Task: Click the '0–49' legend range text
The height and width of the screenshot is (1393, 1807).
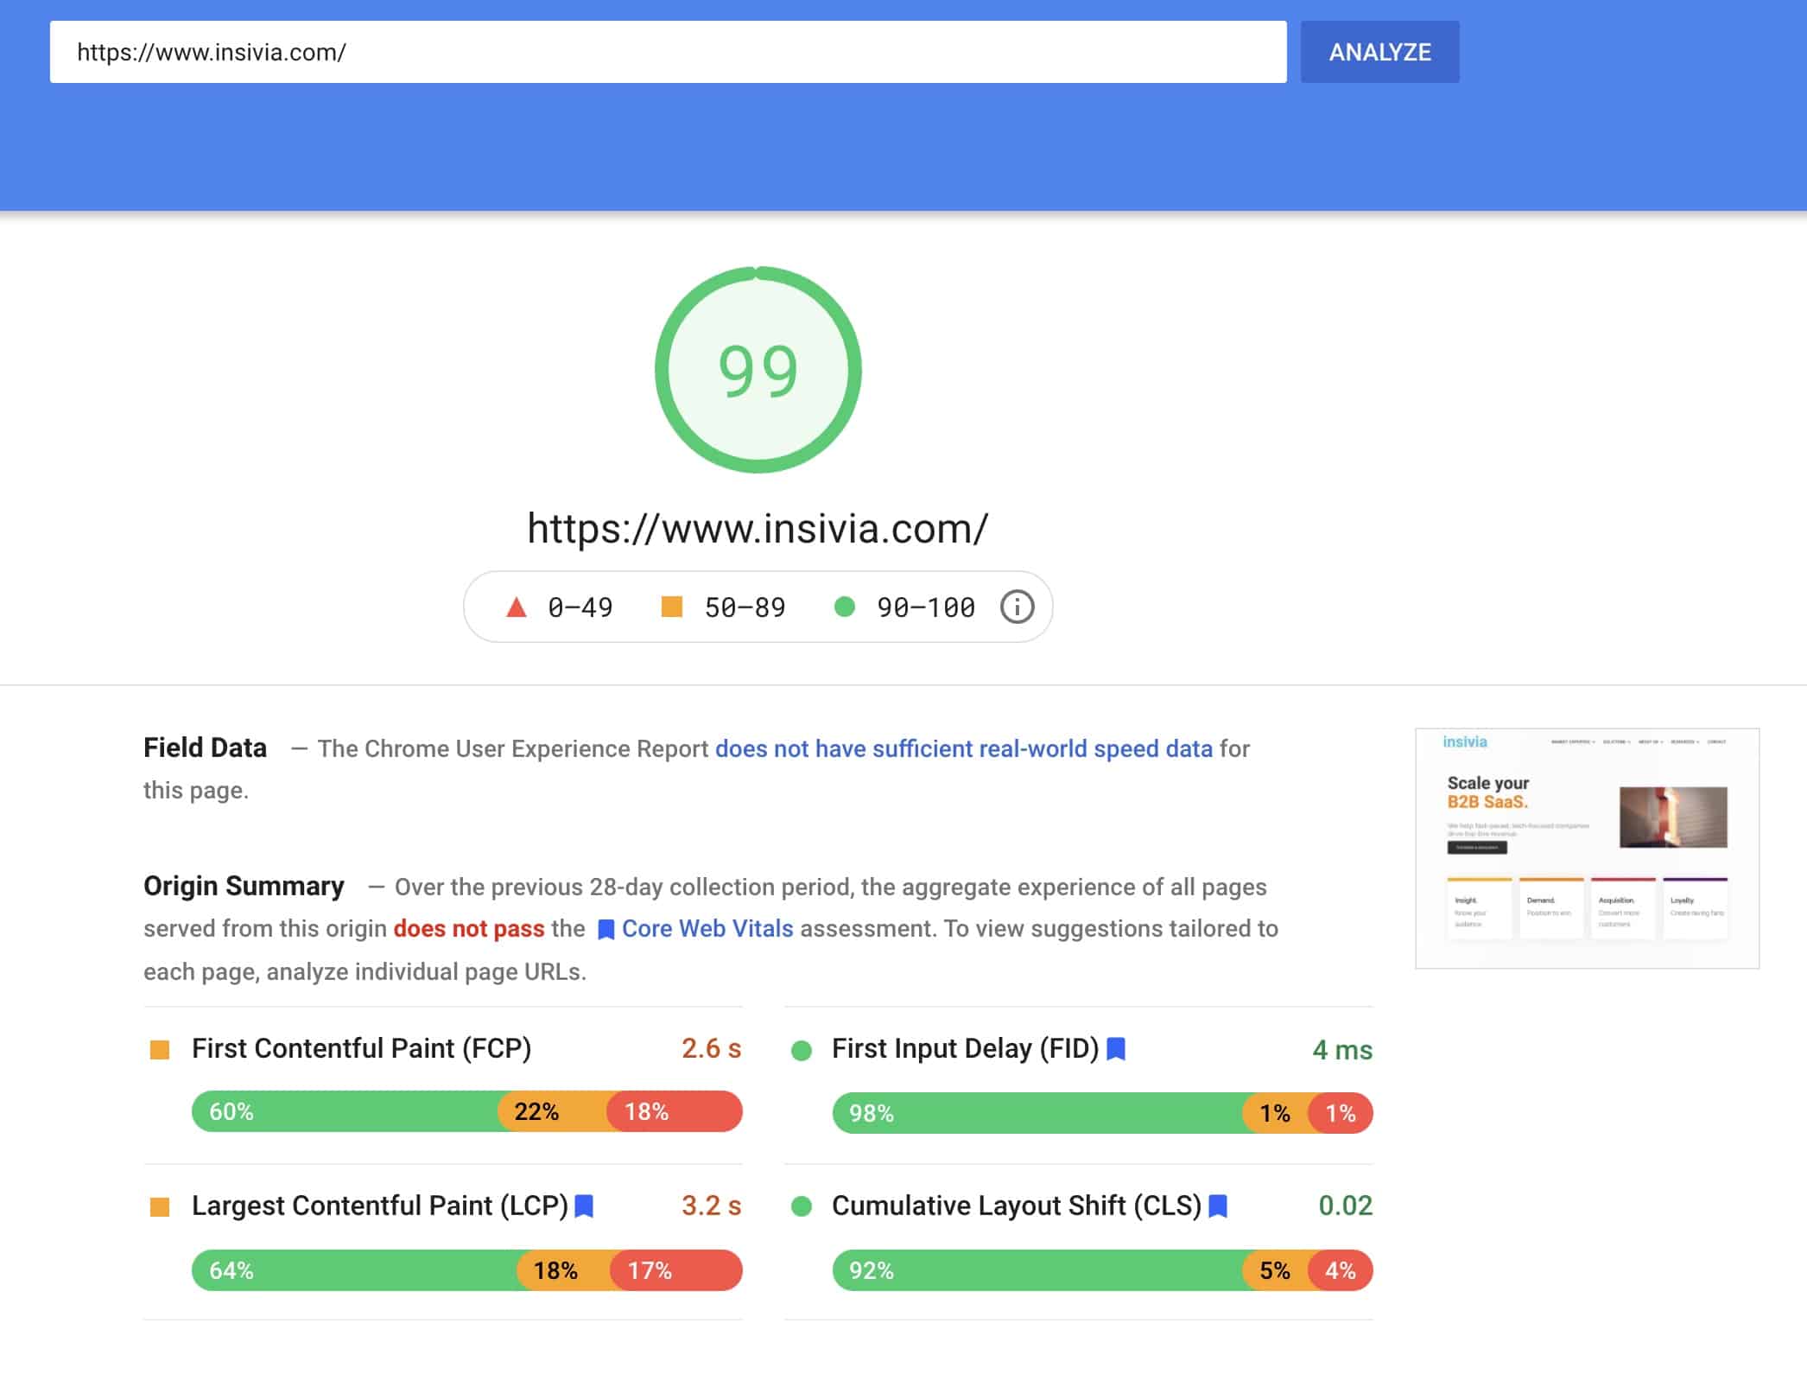Action: 580,607
